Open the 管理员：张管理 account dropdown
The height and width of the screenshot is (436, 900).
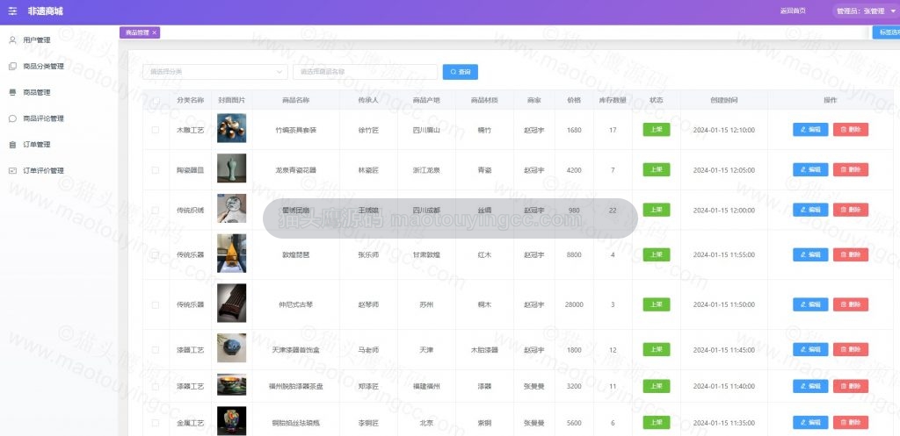click(x=865, y=11)
